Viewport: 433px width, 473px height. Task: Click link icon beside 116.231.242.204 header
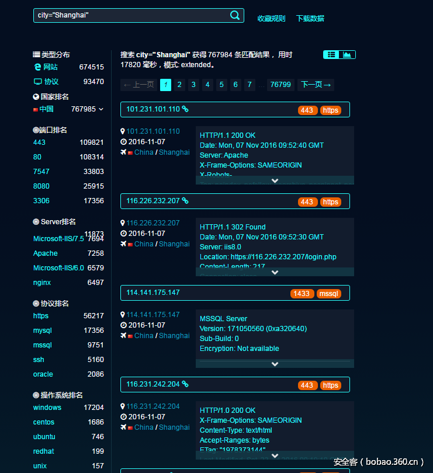click(185, 384)
